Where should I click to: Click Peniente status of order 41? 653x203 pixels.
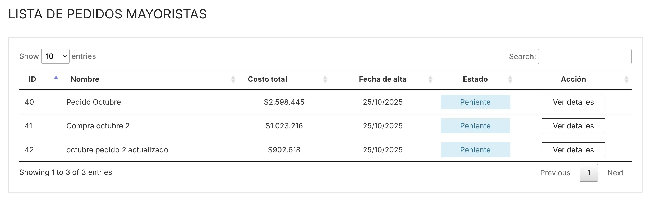[x=475, y=126]
